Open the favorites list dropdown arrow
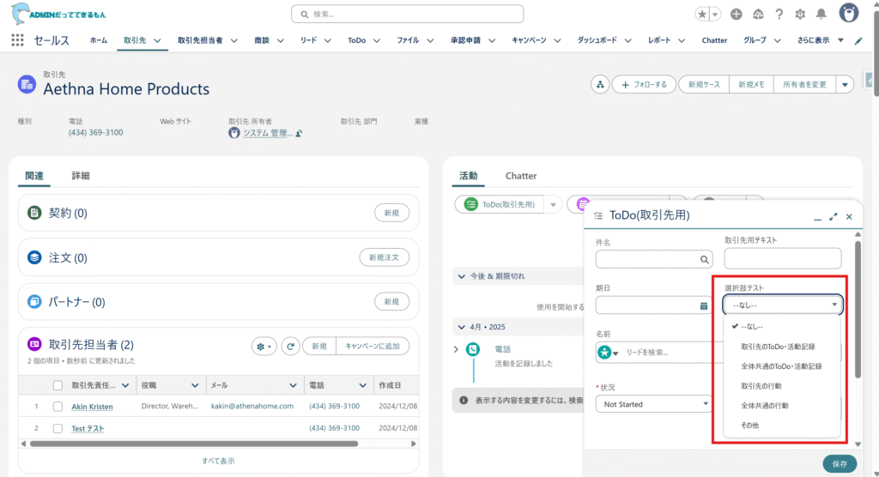 (715, 15)
